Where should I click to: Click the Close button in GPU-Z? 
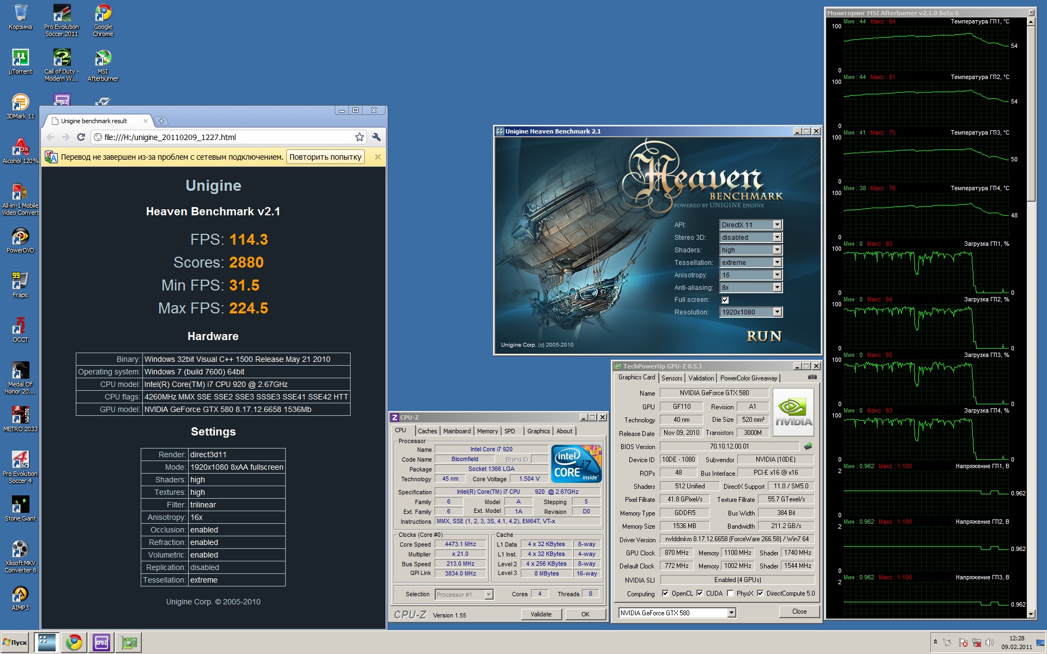coord(799,611)
